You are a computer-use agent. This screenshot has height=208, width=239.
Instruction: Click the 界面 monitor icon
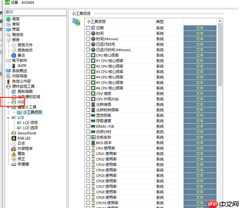pyautogui.click(x=8, y=29)
